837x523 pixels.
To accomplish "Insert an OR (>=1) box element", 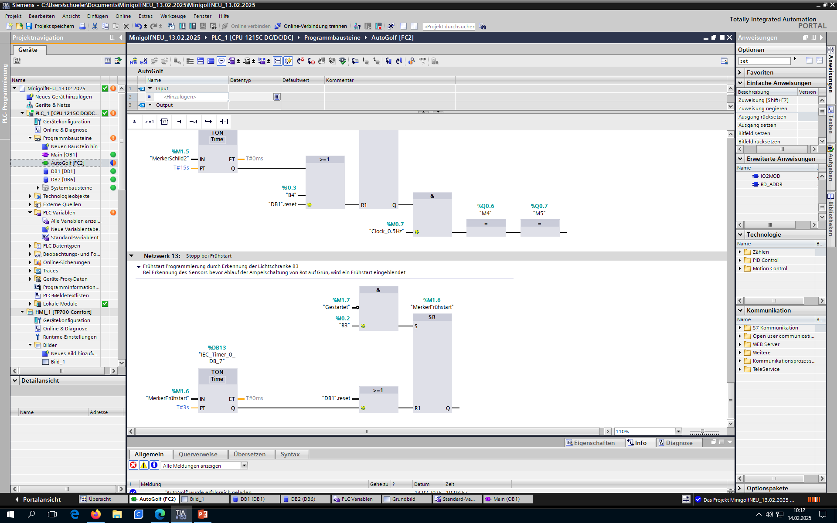I will [x=150, y=122].
